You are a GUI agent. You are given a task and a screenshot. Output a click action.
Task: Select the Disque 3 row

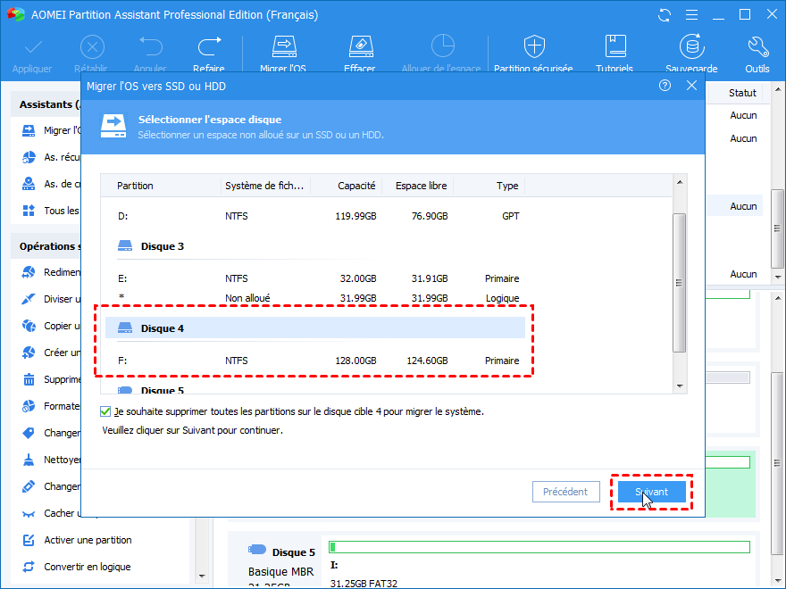coord(314,246)
